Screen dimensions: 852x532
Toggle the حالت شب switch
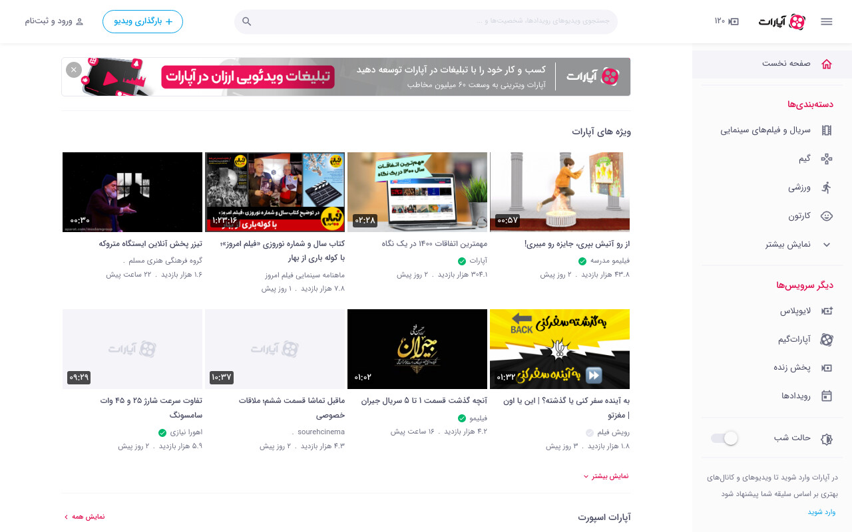725,438
